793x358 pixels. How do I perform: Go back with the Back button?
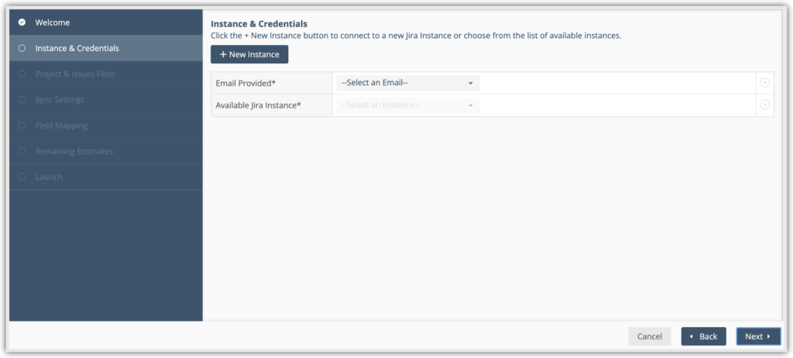pos(703,336)
